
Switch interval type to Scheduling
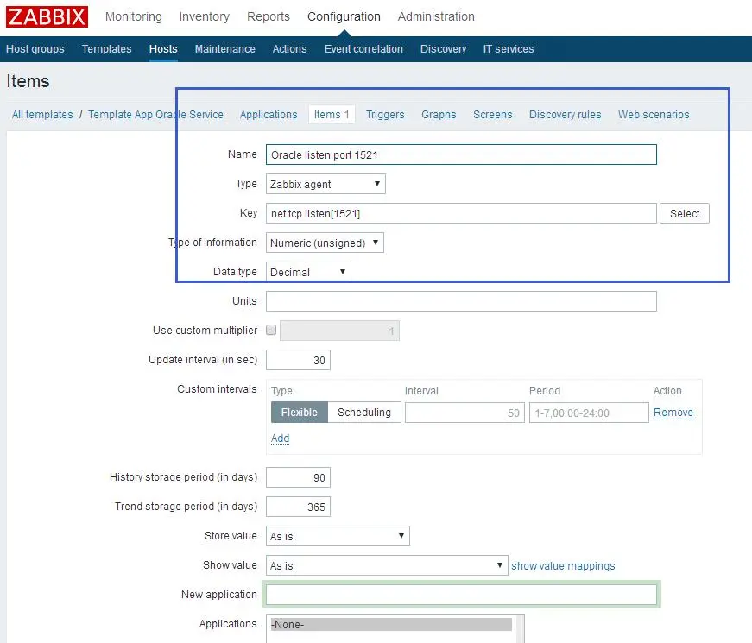[364, 413]
